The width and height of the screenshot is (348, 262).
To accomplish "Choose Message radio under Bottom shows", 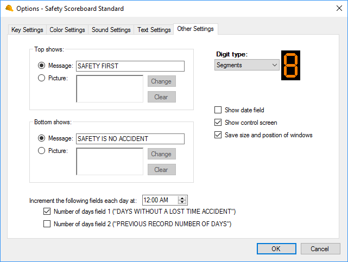I will click(x=41, y=138).
